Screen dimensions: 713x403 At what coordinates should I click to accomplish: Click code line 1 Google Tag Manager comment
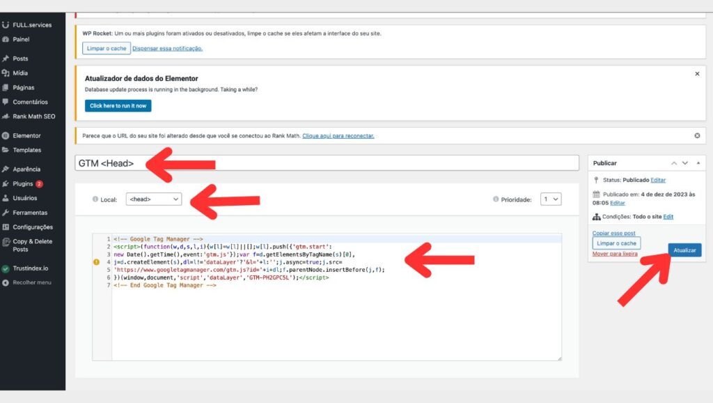pyautogui.click(x=158, y=239)
